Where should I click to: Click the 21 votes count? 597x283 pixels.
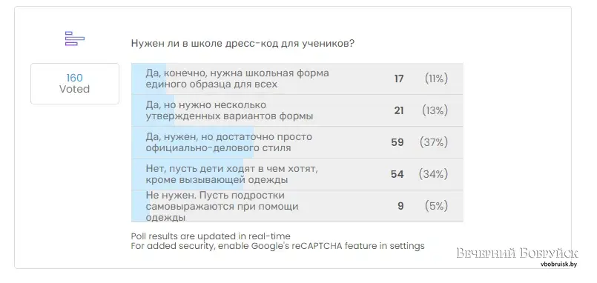tap(399, 110)
